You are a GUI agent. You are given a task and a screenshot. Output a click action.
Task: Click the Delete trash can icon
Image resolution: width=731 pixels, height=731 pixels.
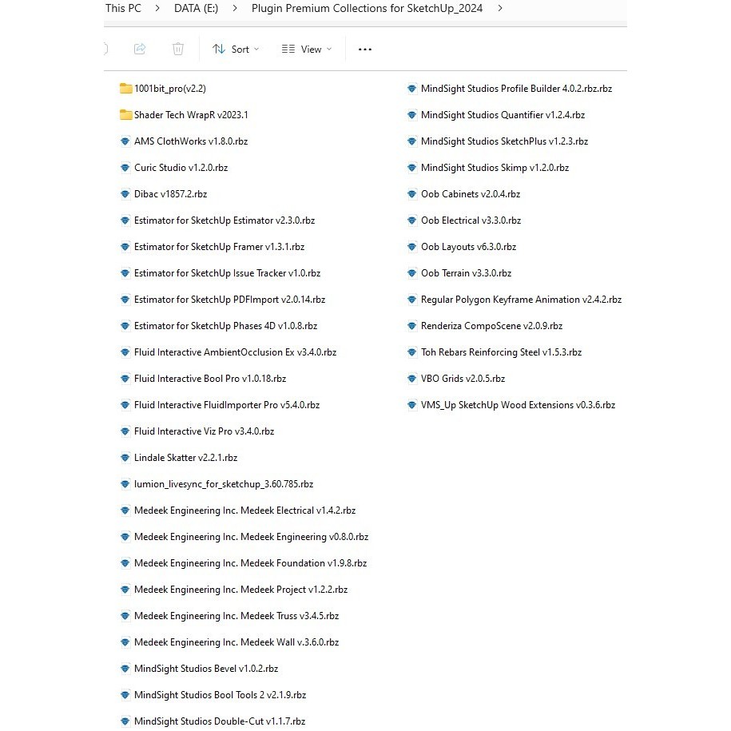(178, 50)
